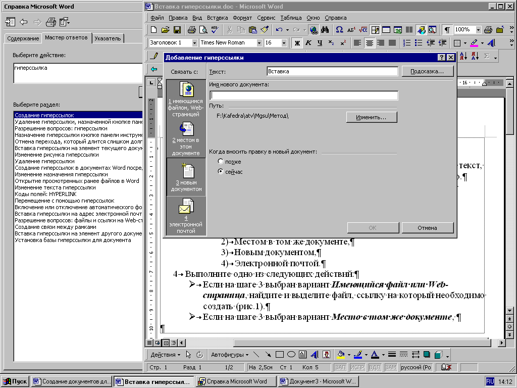The width and height of the screenshot is (517, 388).
Task: Expand the Times New Roman font dropdown
Action: coord(259,43)
